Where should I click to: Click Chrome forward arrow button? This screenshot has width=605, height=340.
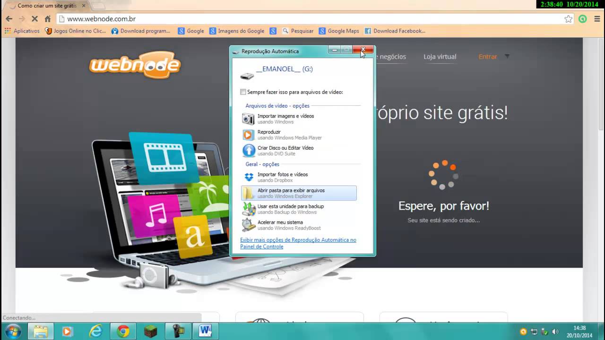point(22,19)
